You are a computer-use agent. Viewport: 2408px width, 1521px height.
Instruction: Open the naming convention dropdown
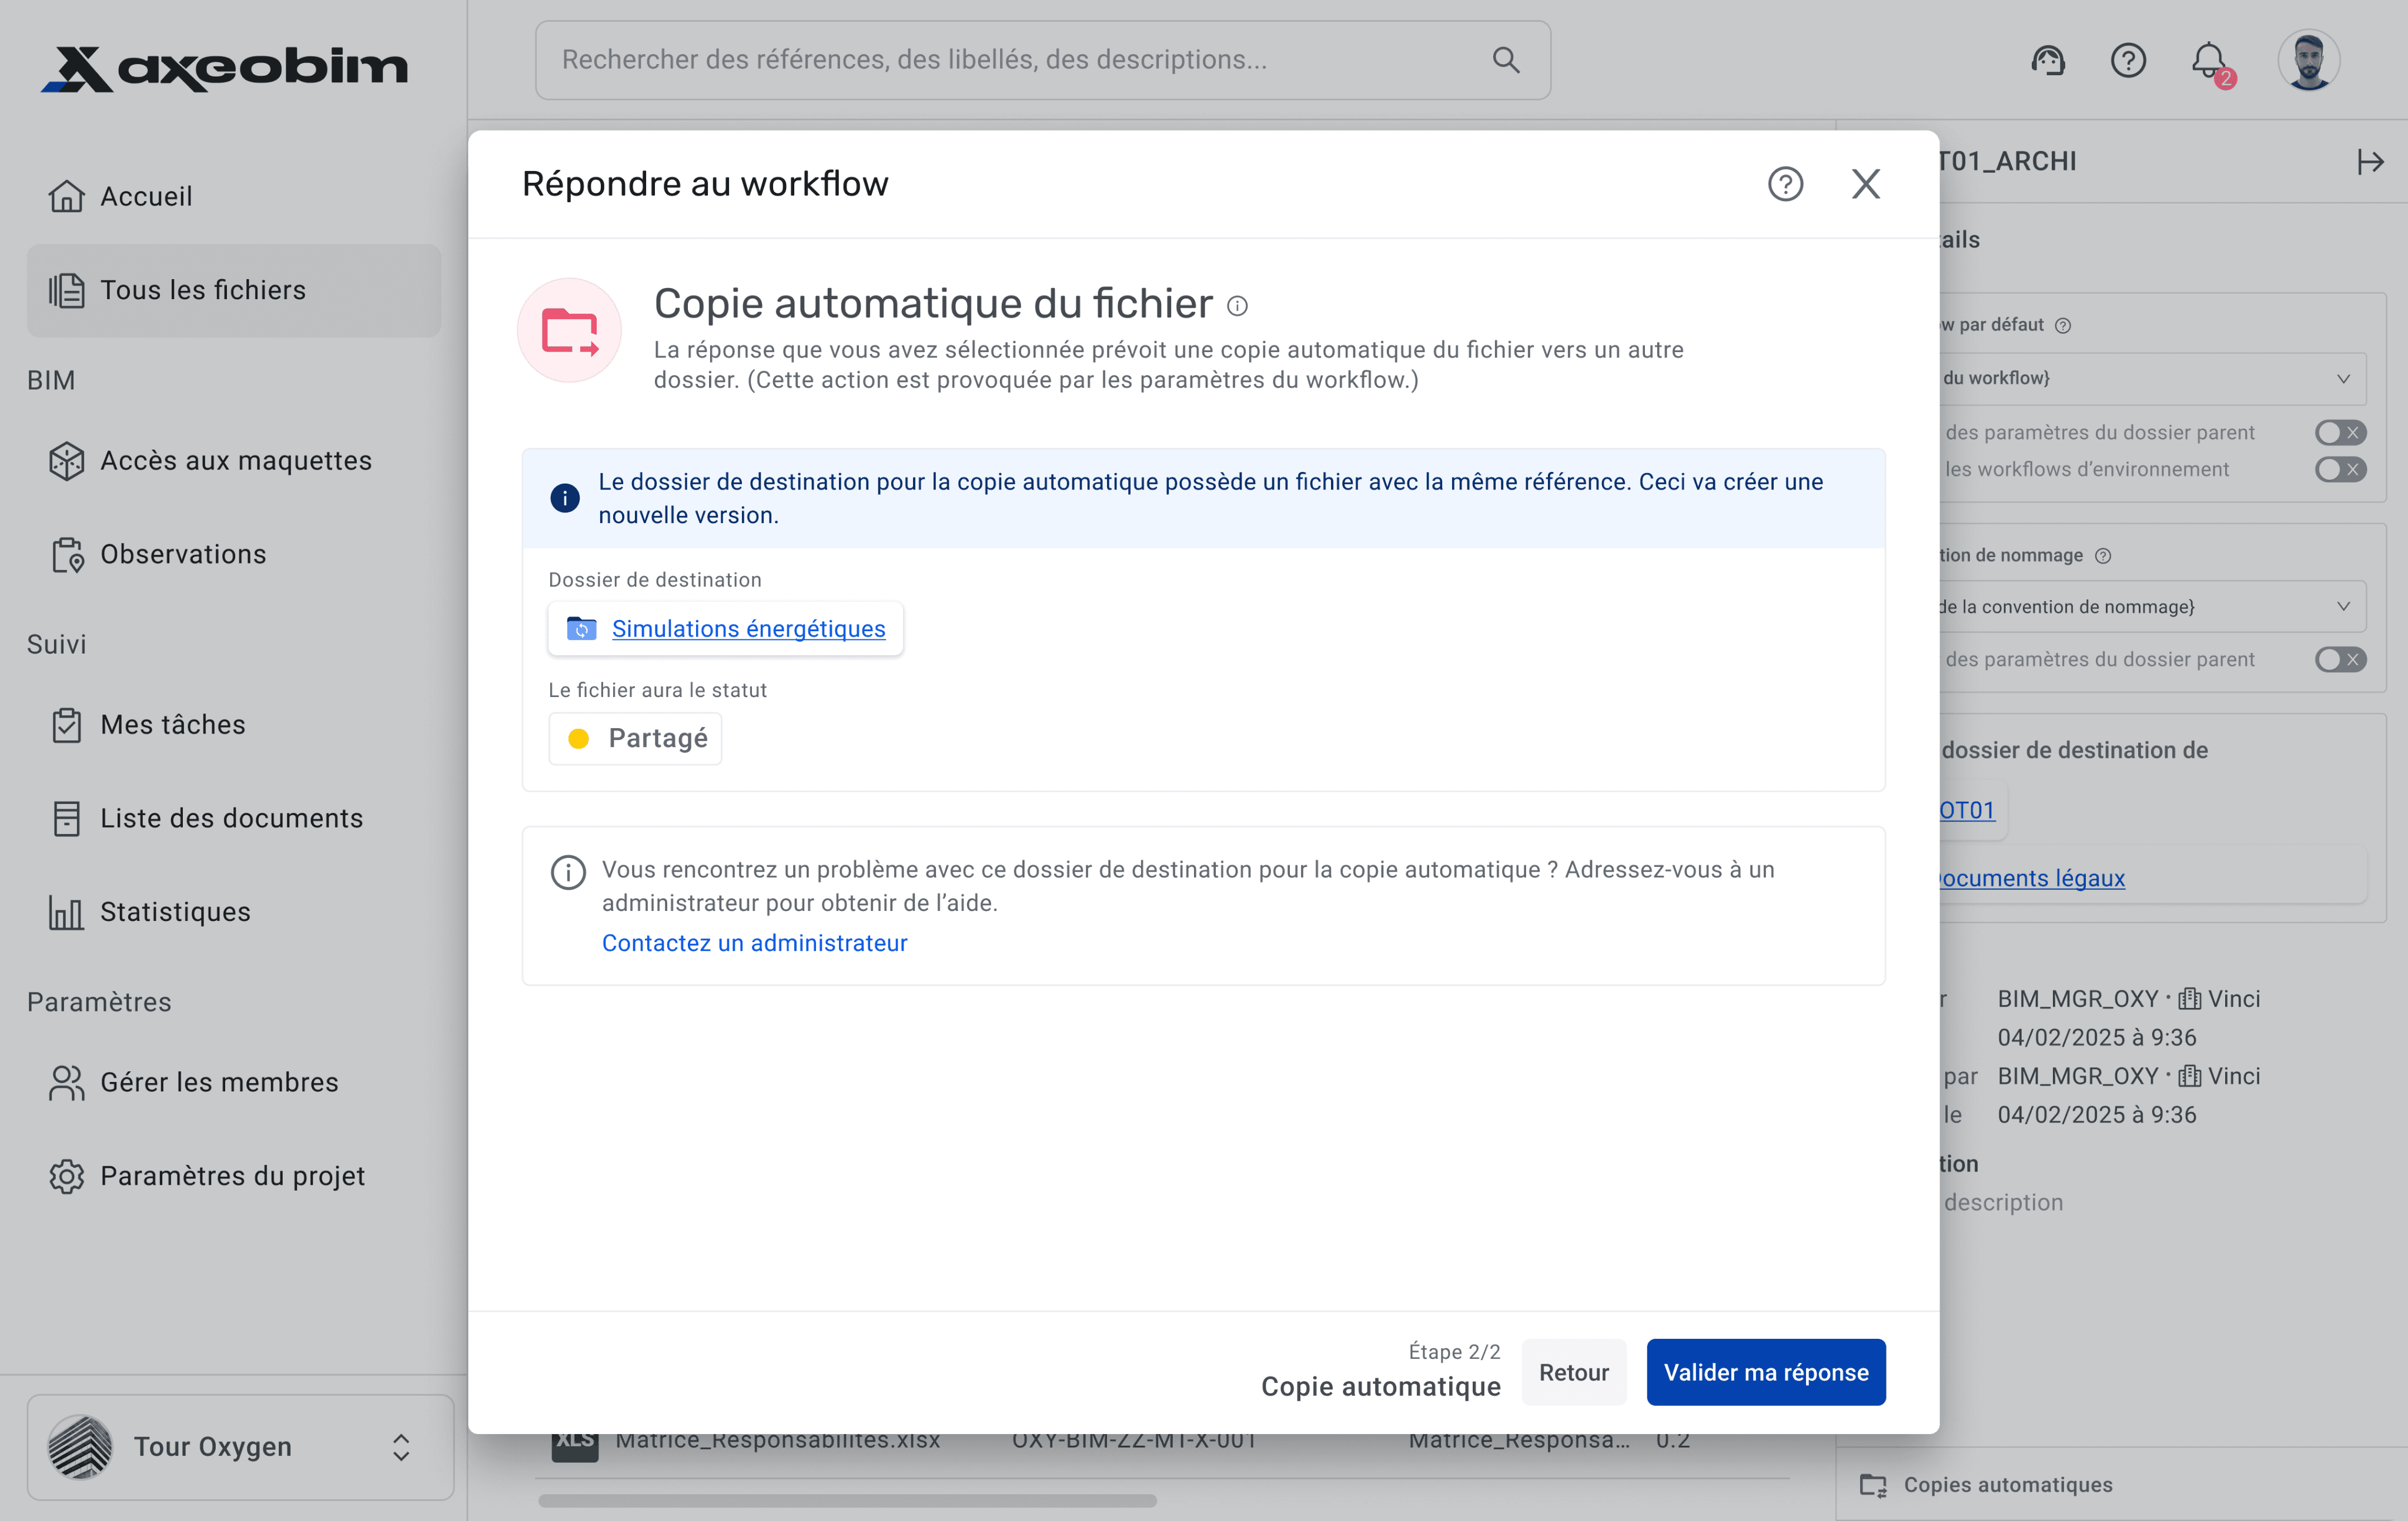2150,607
